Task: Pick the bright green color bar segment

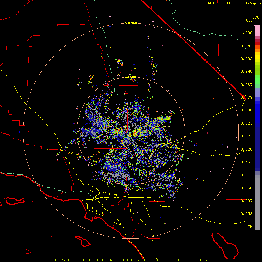Action: tap(257, 79)
